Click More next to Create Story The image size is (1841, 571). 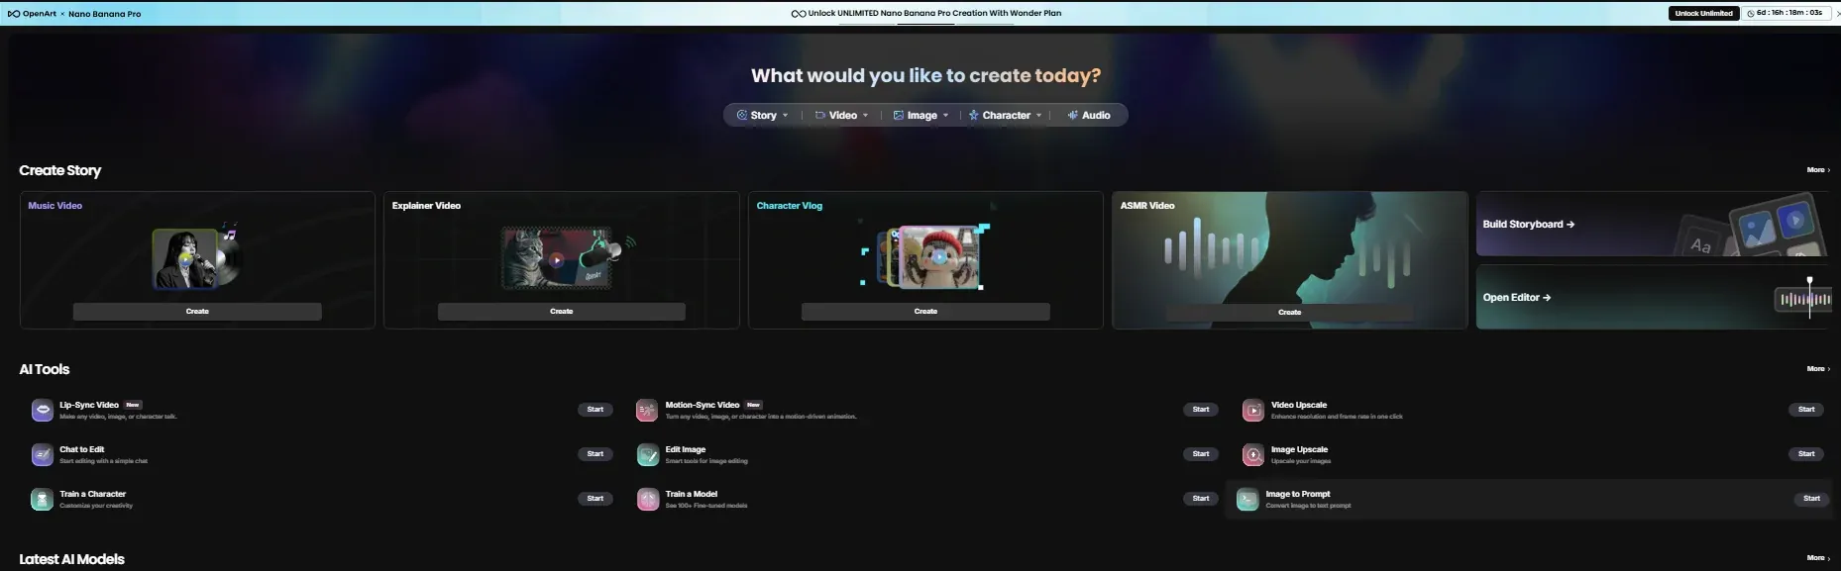click(x=1817, y=170)
